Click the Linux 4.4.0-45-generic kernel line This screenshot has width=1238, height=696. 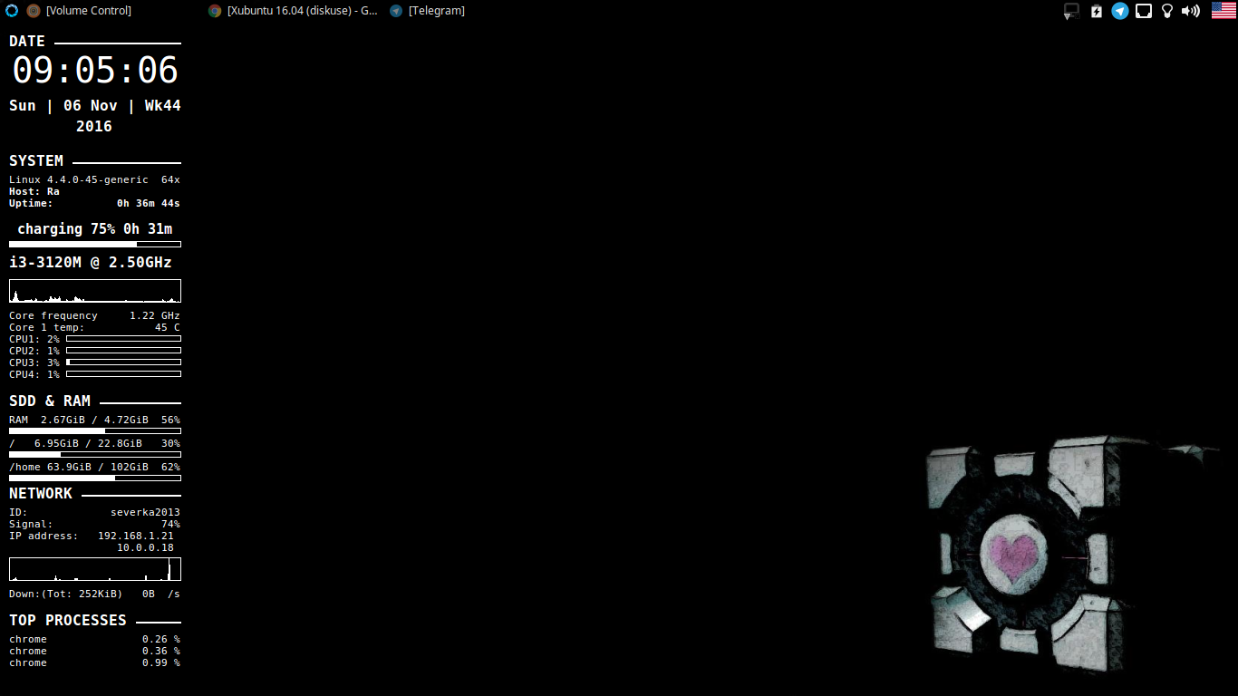click(x=95, y=180)
